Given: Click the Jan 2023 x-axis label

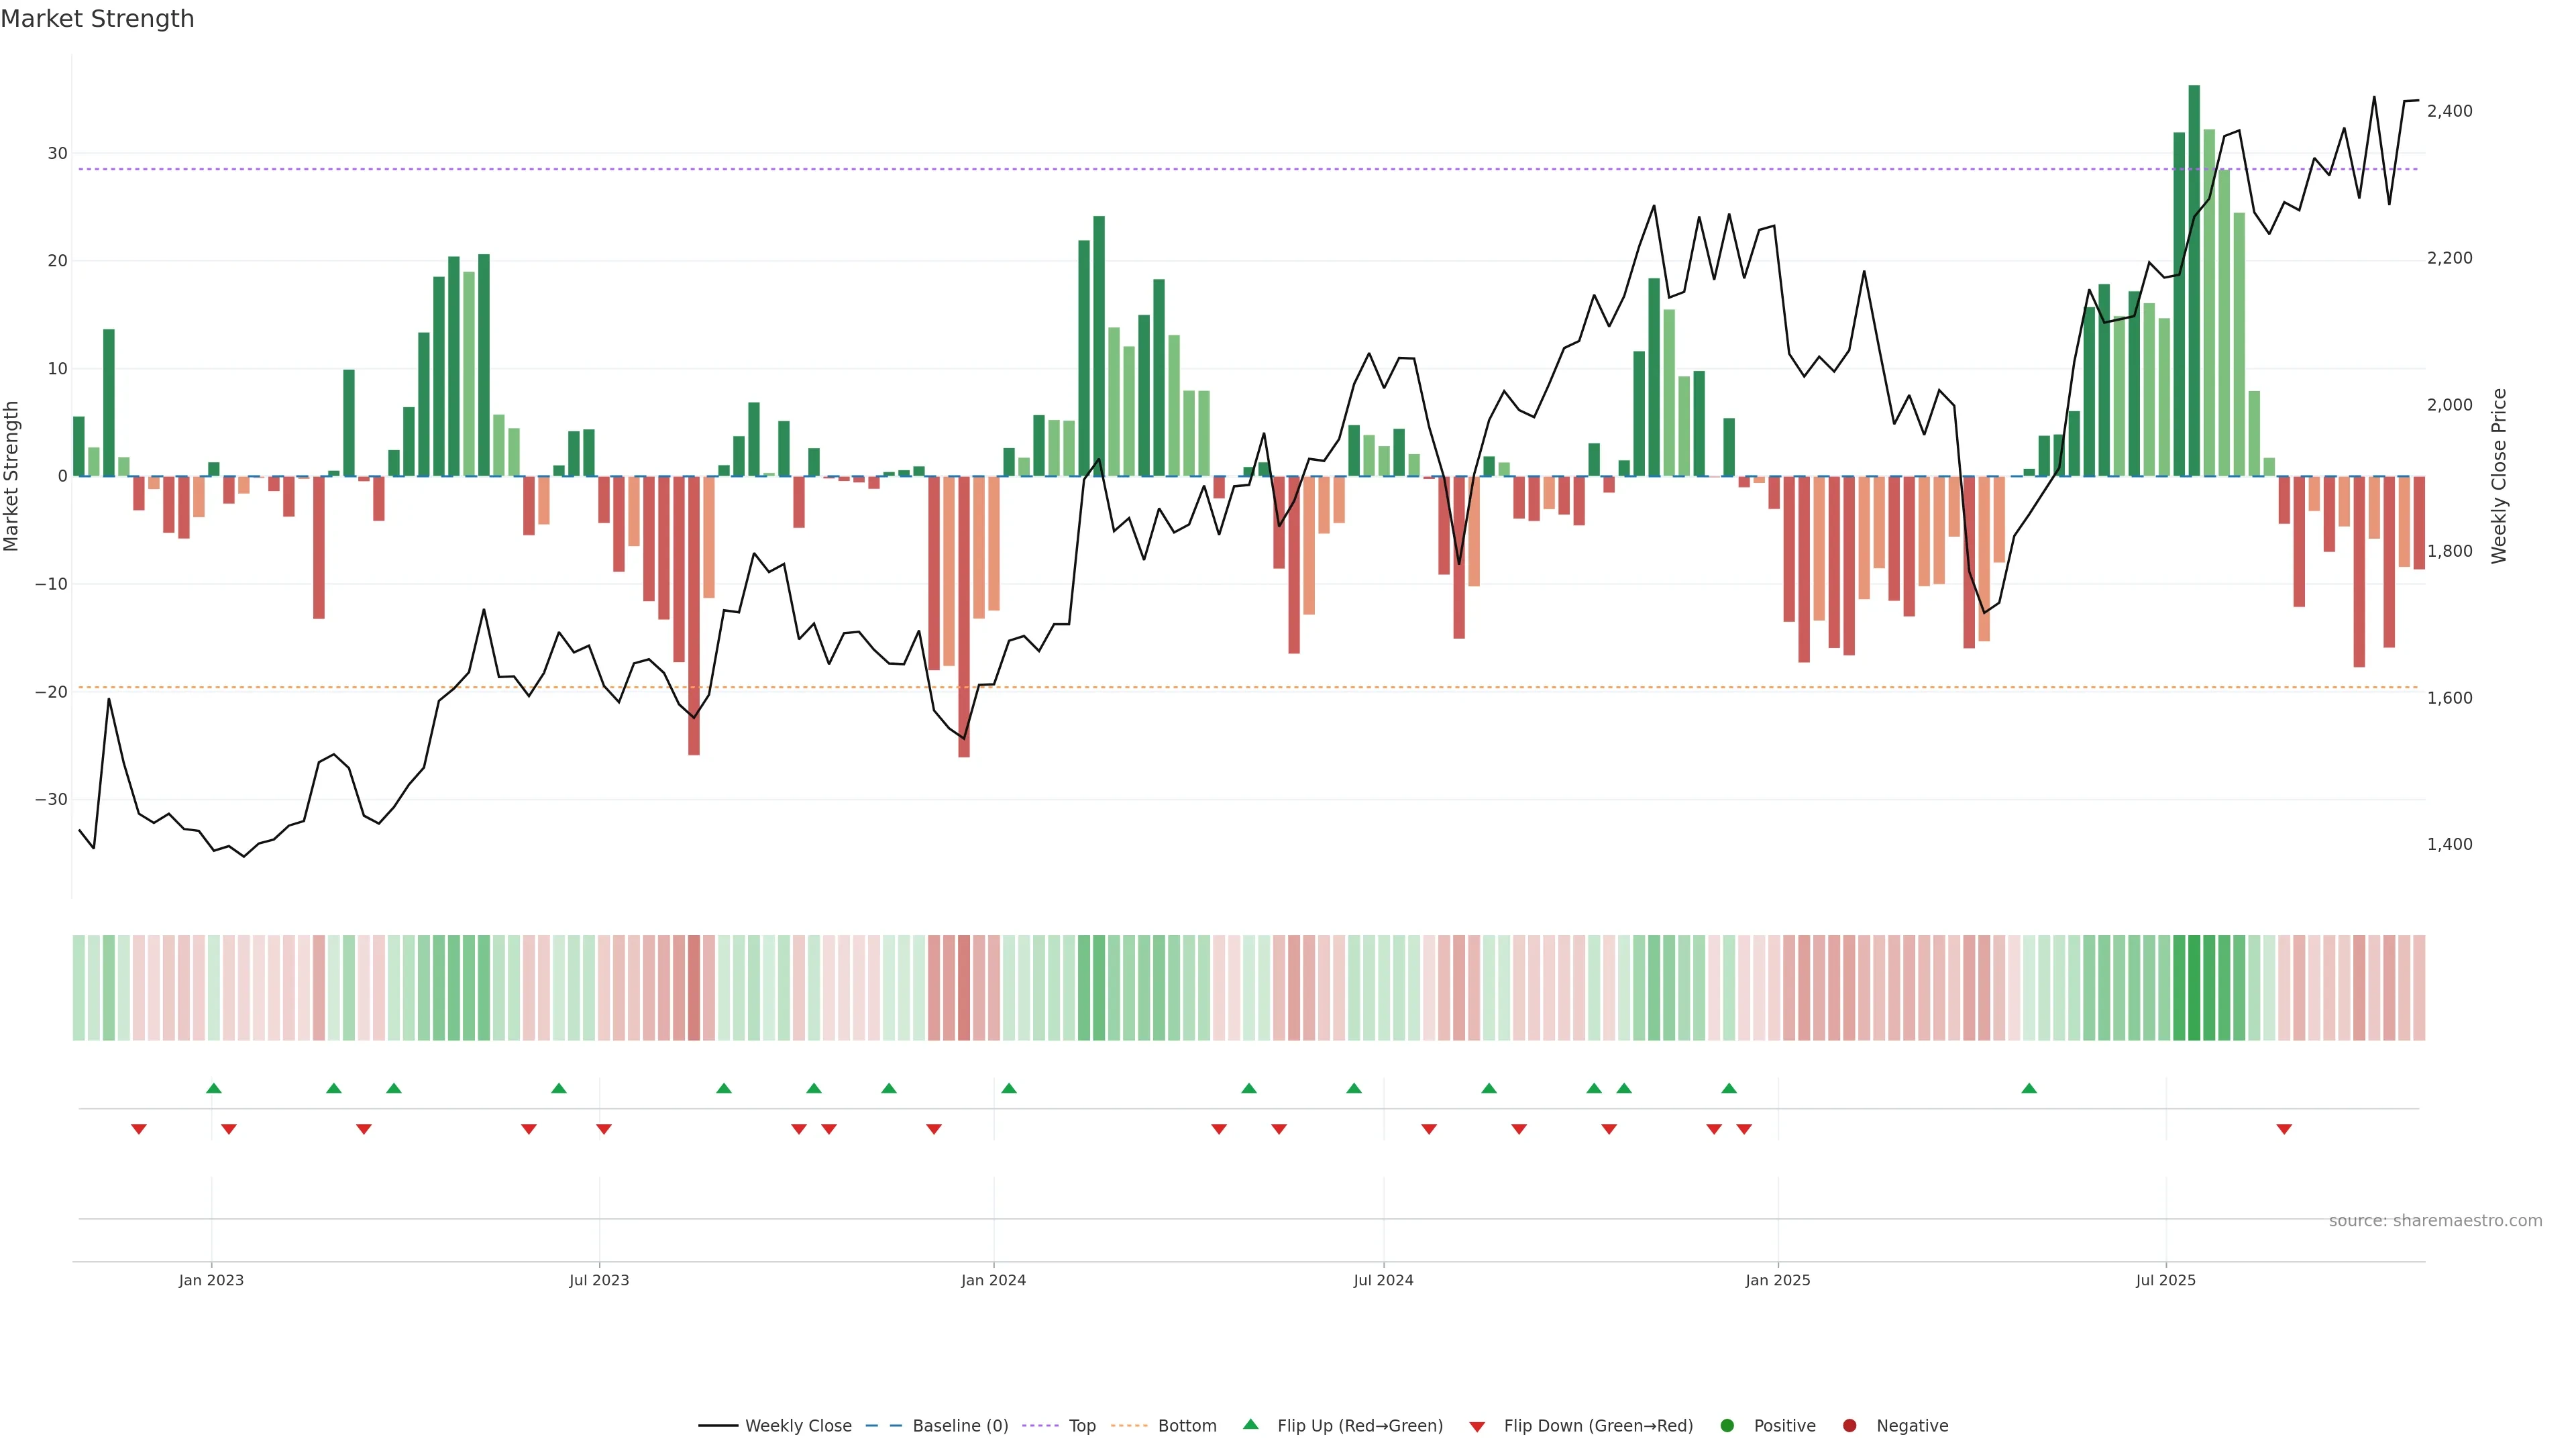Looking at the screenshot, I should (x=211, y=1280).
